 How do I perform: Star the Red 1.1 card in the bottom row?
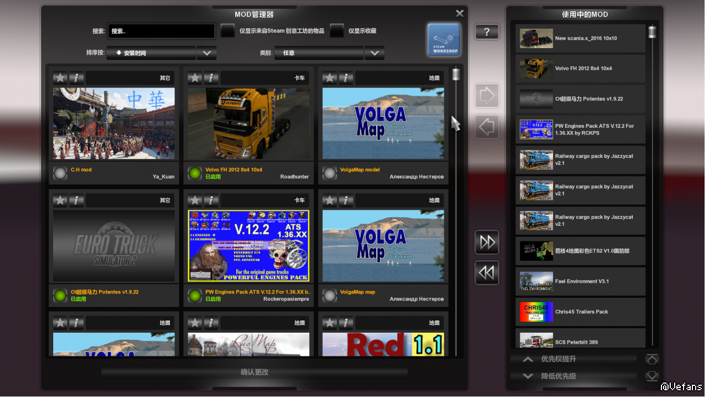point(329,322)
